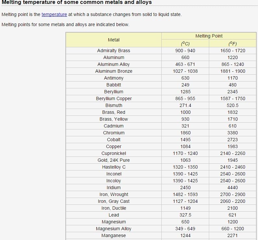The width and height of the screenshot is (258, 240).
Task: Click the Metal column header
Action: click(114, 40)
